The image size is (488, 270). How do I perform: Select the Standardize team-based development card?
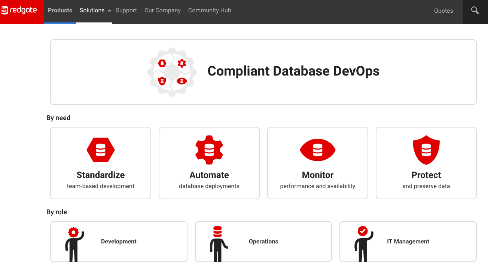pos(100,163)
